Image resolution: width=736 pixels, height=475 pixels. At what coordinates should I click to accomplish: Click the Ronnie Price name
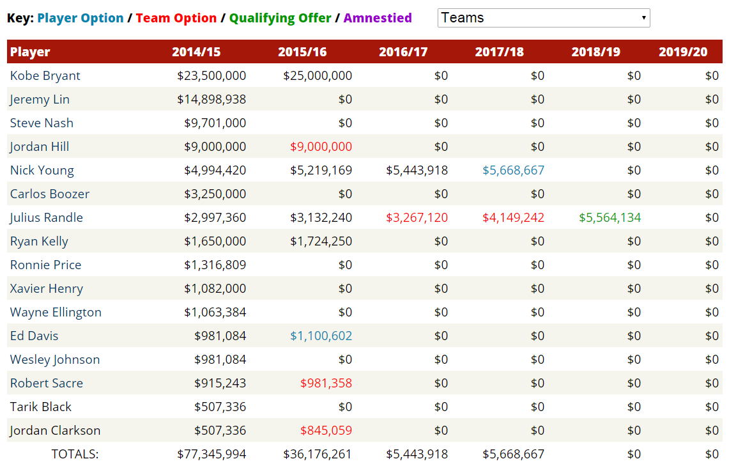tap(46, 265)
